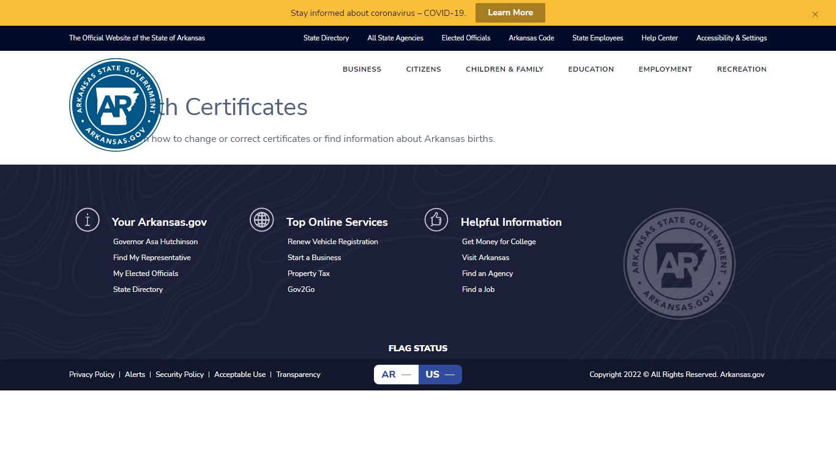Viewport: 836px width, 470px height.
Task: Expand the Recreation menu
Action: [742, 69]
